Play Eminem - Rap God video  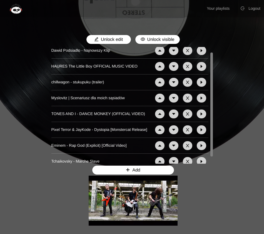tap(201, 145)
